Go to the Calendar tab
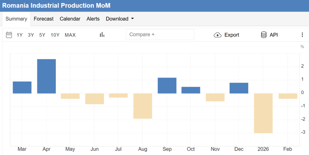This screenshot has height=155, width=309. point(70,19)
